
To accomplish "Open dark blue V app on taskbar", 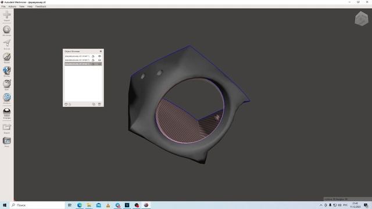I will [127, 205].
